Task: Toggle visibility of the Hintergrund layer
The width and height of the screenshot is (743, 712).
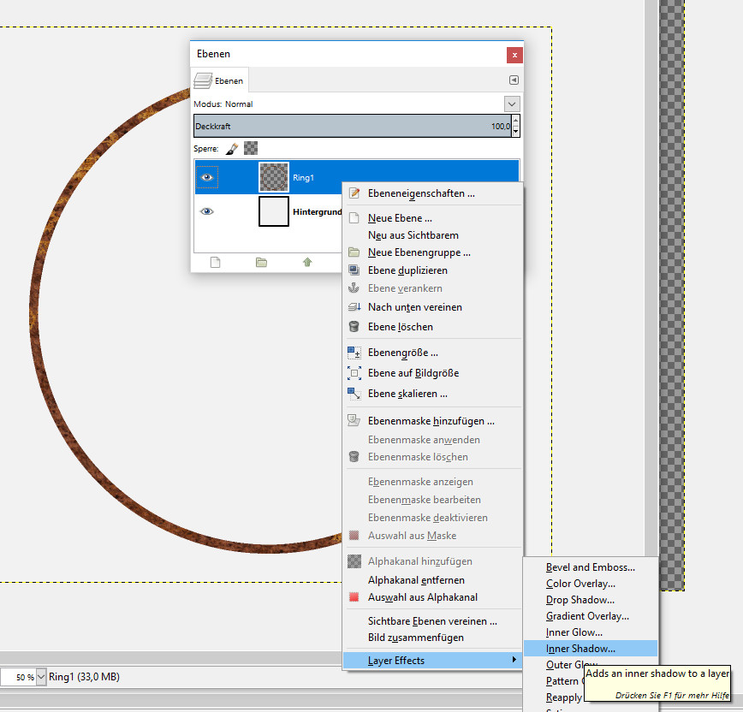Action: (206, 211)
